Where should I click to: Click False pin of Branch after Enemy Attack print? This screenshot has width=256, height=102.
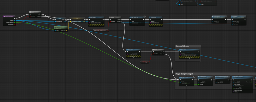[x=120, y=21]
